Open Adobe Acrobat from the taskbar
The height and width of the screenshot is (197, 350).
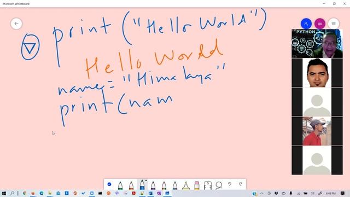tap(133, 193)
